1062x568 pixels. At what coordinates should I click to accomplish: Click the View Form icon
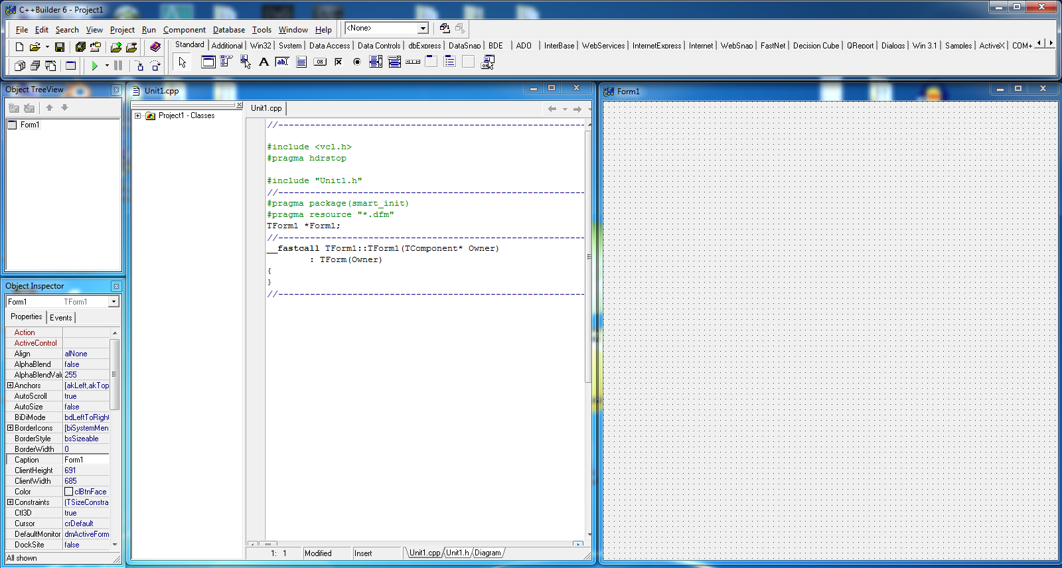pyautogui.click(x=35, y=66)
